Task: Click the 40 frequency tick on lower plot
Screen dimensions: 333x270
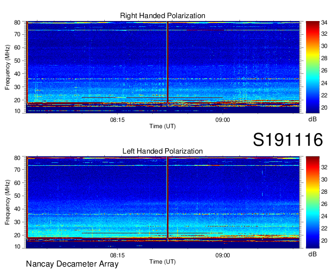Action: pyautogui.click(x=17, y=209)
